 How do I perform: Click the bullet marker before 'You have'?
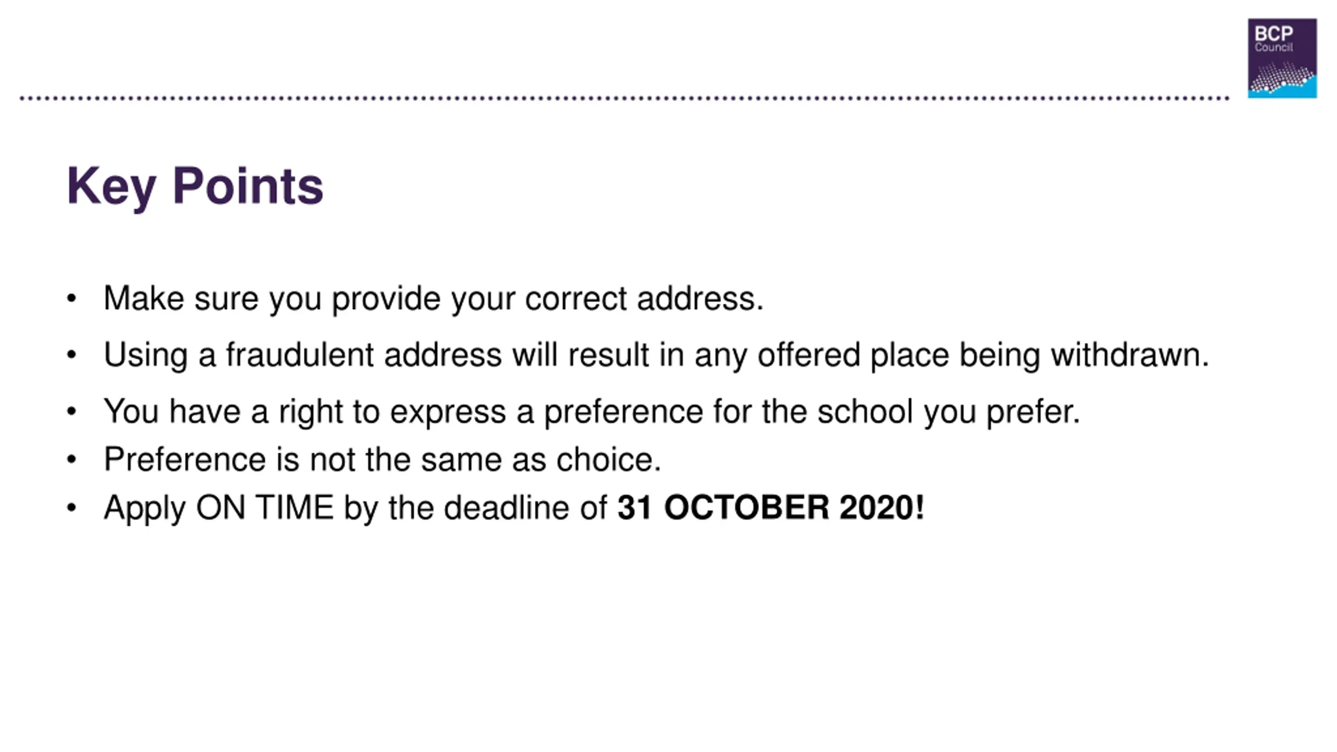tap(72, 412)
